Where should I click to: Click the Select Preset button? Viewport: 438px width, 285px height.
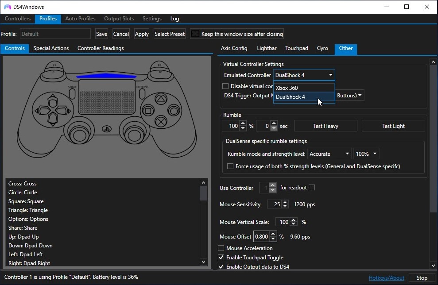tap(170, 34)
